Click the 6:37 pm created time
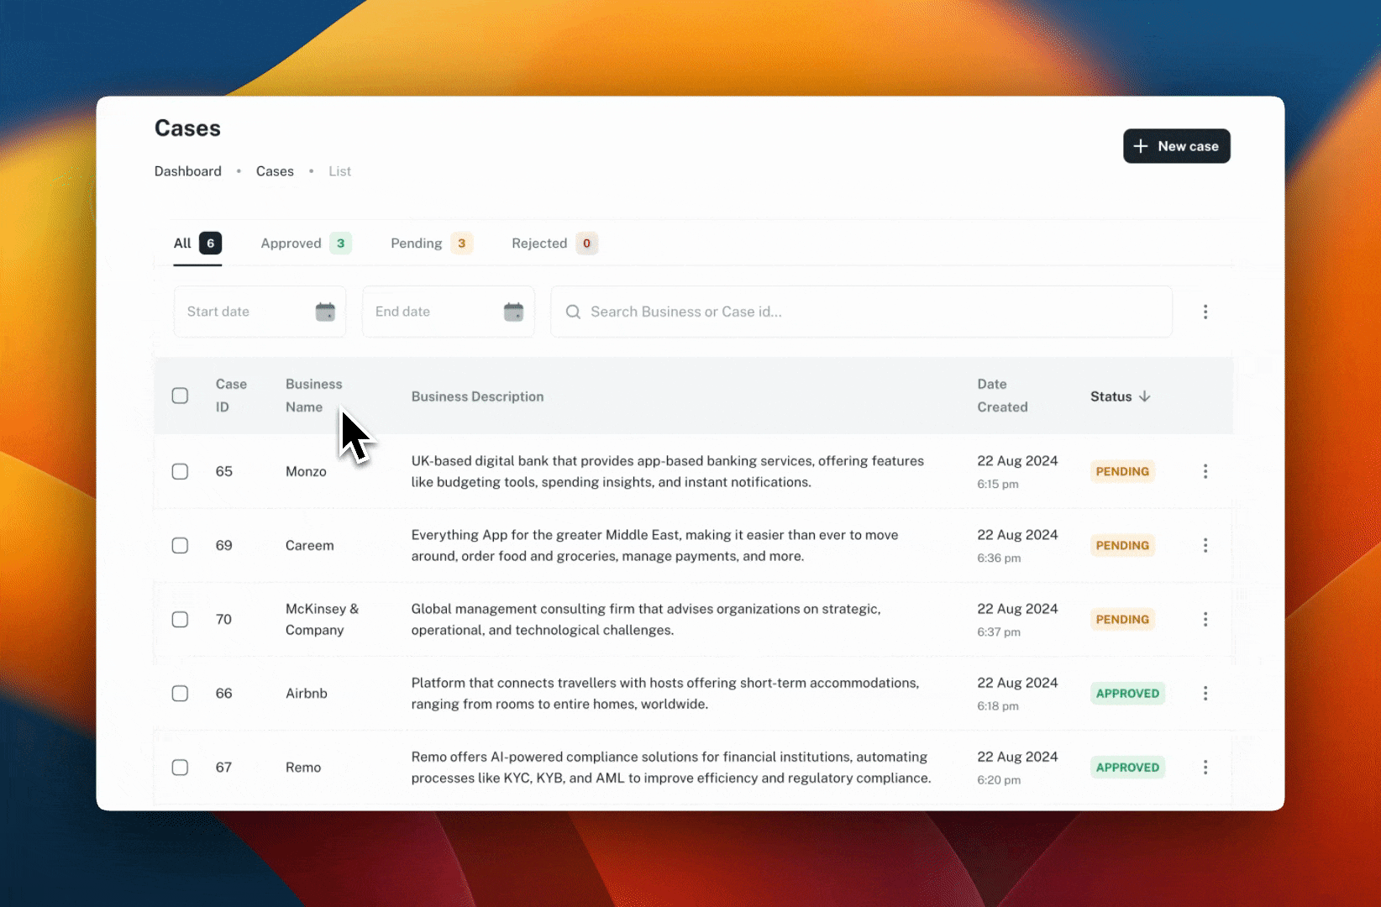 point(999,632)
